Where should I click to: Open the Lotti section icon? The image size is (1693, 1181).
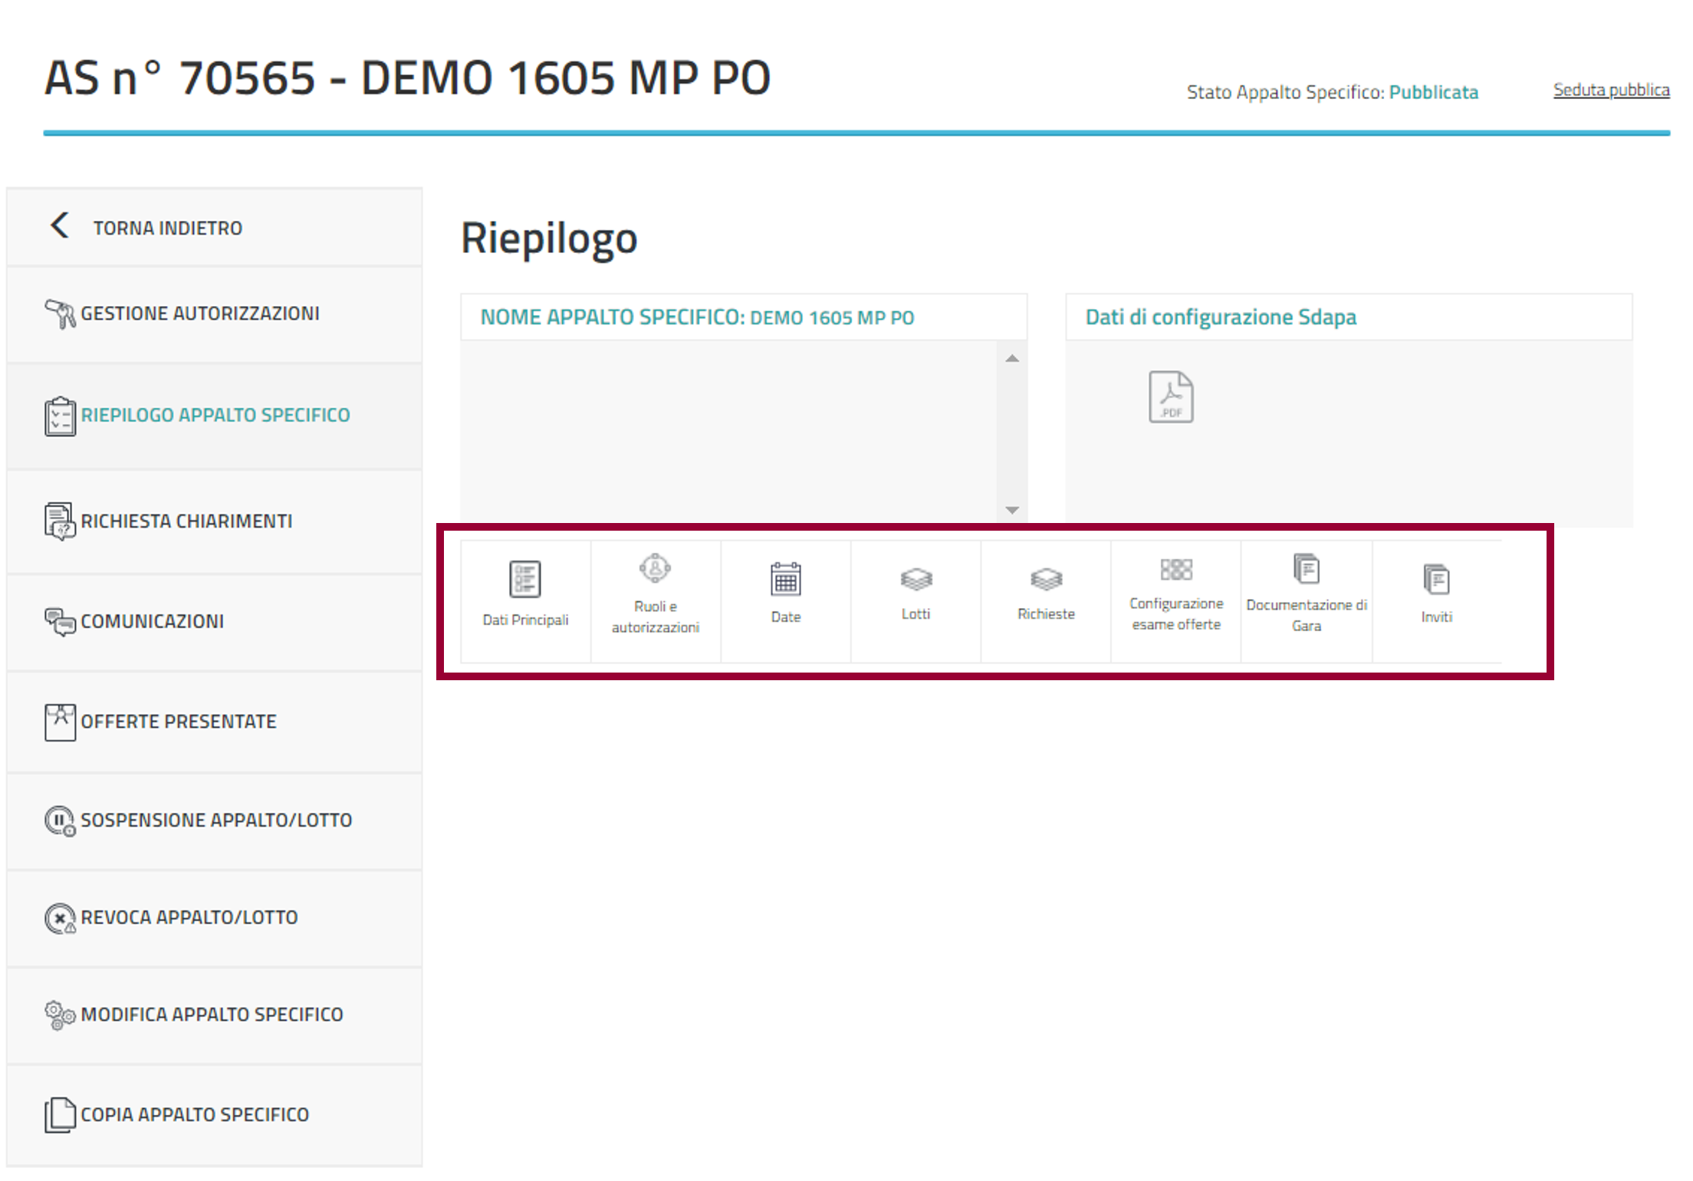tap(916, 579)
